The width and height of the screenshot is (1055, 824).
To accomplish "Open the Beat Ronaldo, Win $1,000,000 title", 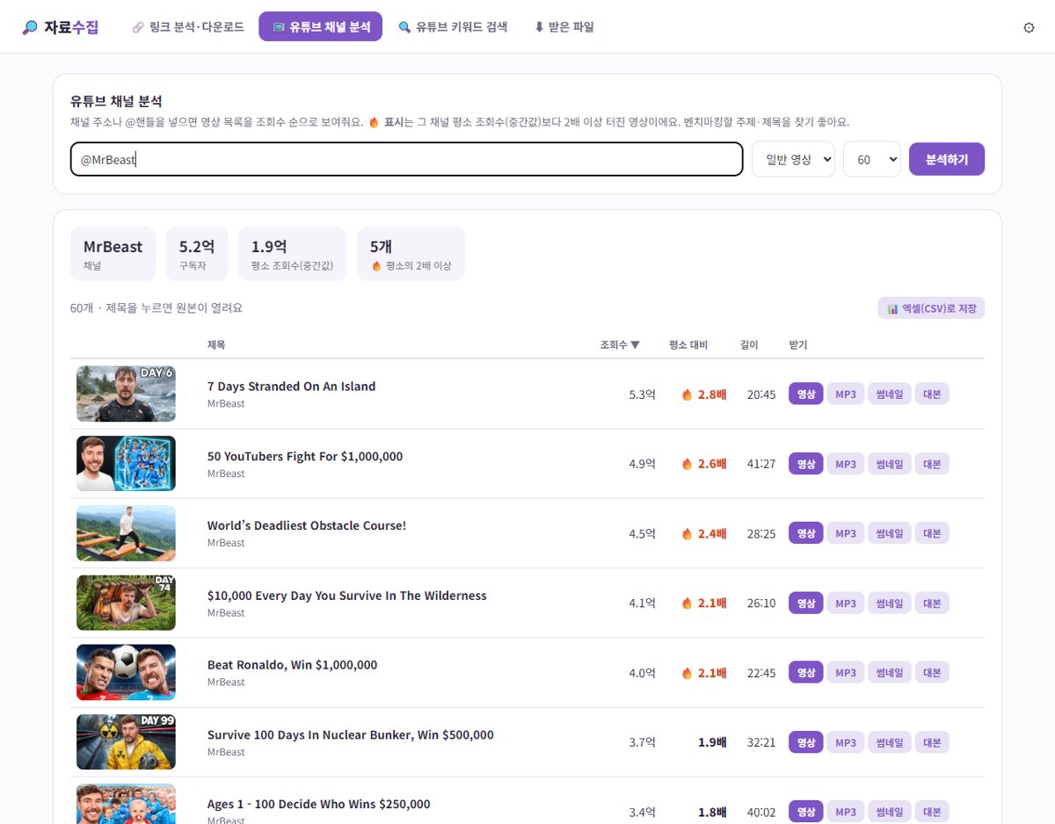I will pyautogui.click(x=292, y=665).
